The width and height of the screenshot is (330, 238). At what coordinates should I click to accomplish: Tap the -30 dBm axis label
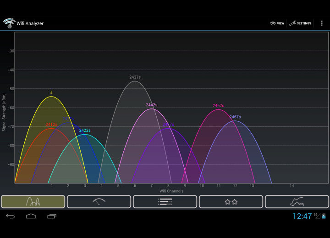pyautogui.click(x=11, y=51)
